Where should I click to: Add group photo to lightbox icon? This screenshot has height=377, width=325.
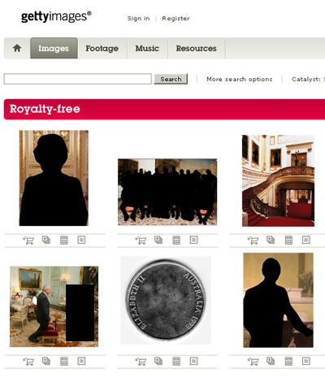click(158, 240)
